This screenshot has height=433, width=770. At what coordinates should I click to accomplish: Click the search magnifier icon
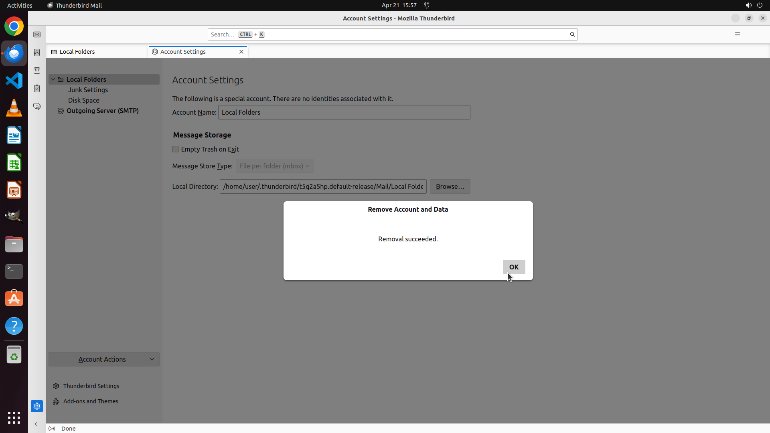pos(572,34)
